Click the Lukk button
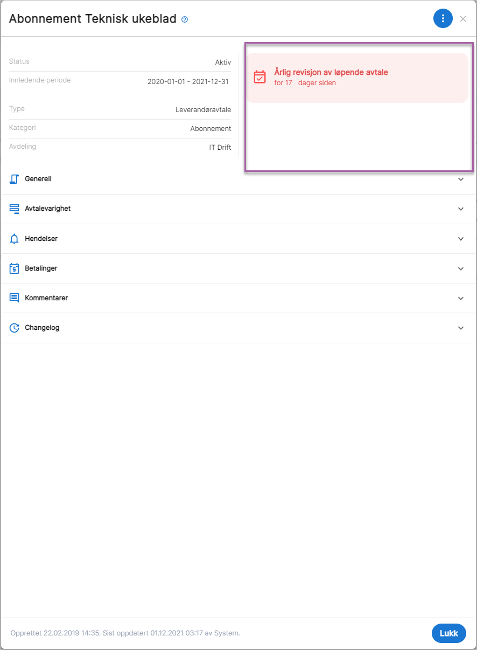This screenshot has height=650, width=477. point(449,633)
